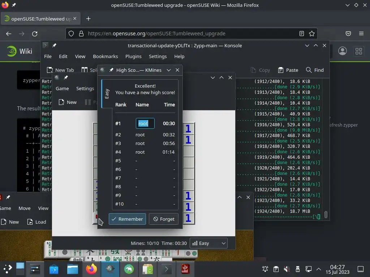Screen dimensions: 370x277
Task: Open Firefox hamburger application menu
Action: pos(361,34)
